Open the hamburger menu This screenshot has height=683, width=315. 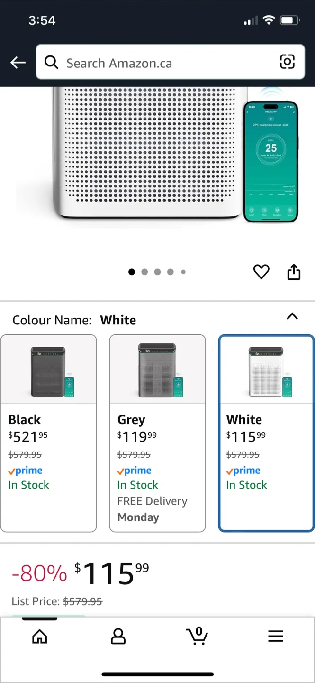[x=275, y=637]
